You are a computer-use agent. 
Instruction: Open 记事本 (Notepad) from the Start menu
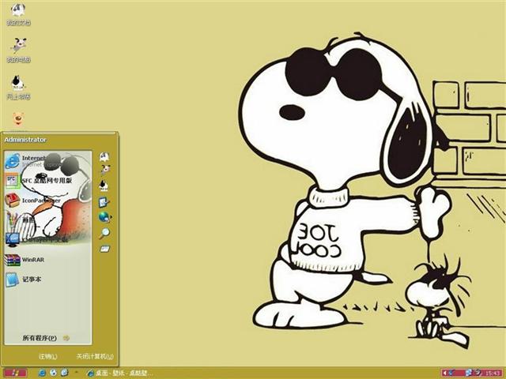coord(47,279)
